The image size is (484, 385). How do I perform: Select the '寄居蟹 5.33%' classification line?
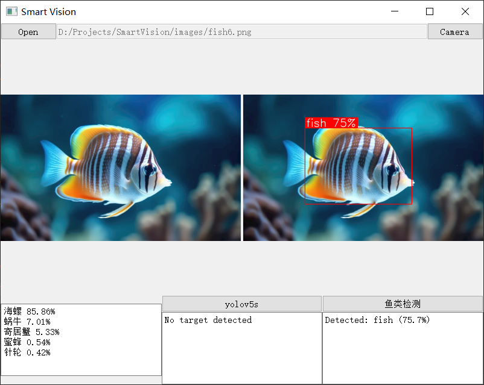click(x=31, y=332)
